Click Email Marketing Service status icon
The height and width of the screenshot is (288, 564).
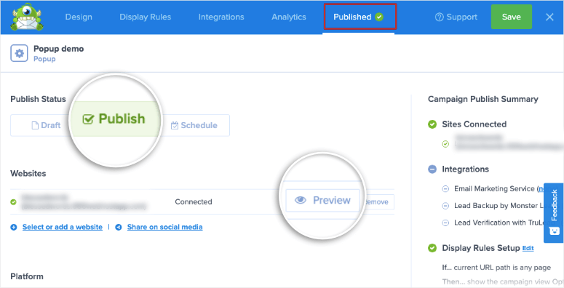coord(445,189)
